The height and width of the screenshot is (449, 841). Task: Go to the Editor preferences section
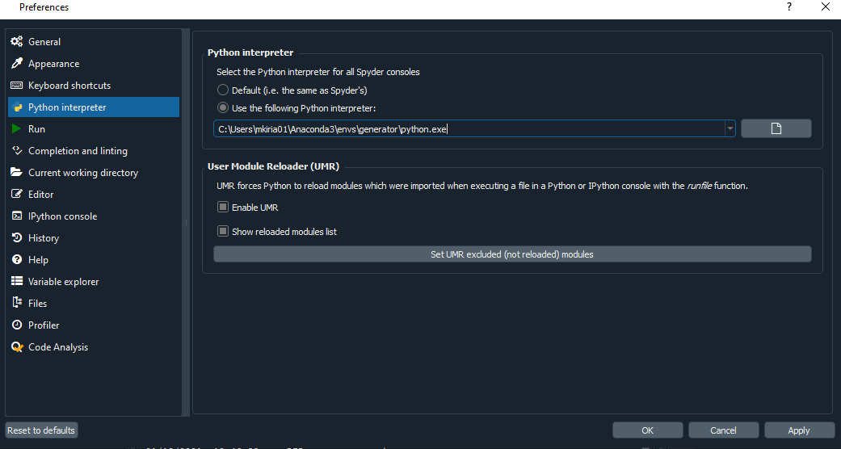[40, 195]
